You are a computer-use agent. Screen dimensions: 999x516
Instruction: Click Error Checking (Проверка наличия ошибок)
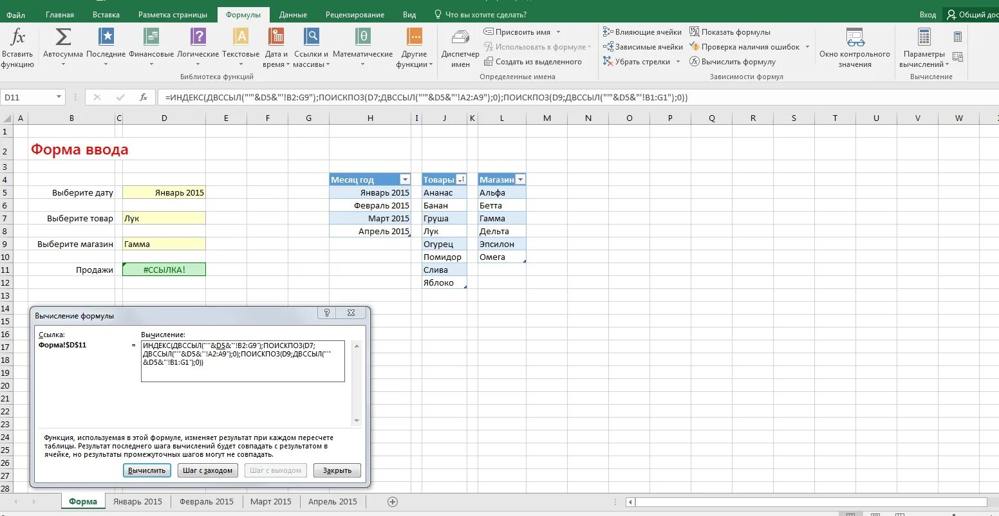point(745,47)
